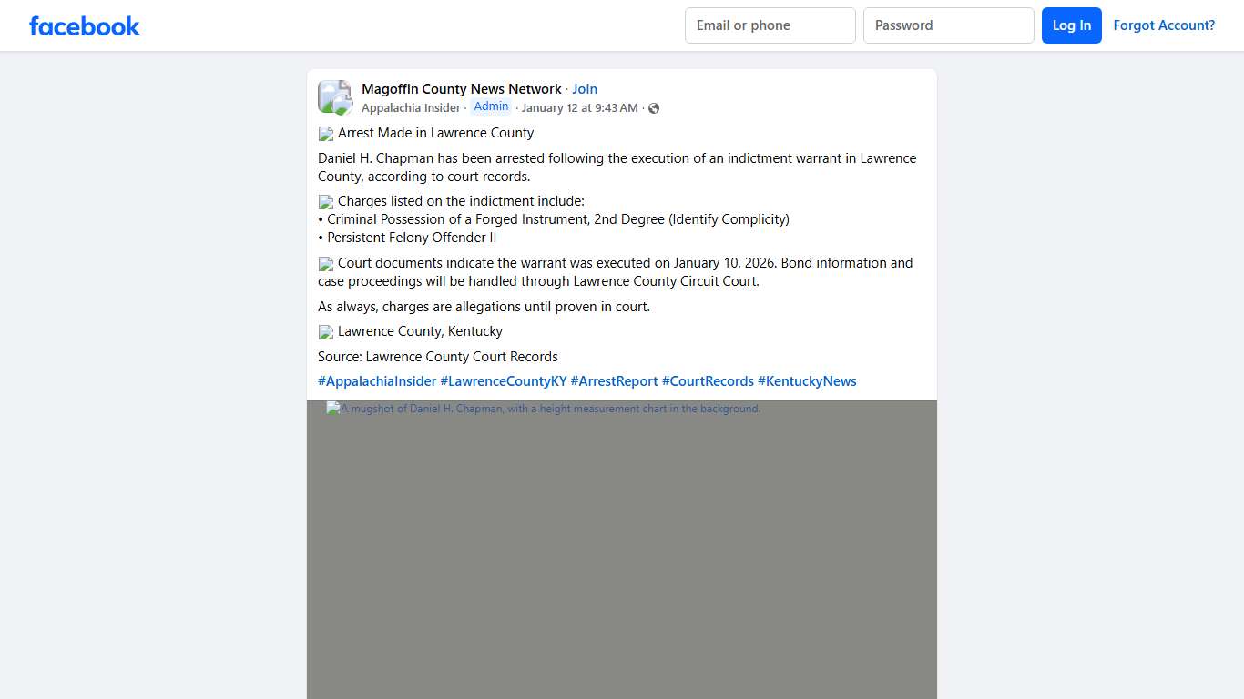Click the January 12 post timestamp
Screen dimensions: 1244x699
579,107
